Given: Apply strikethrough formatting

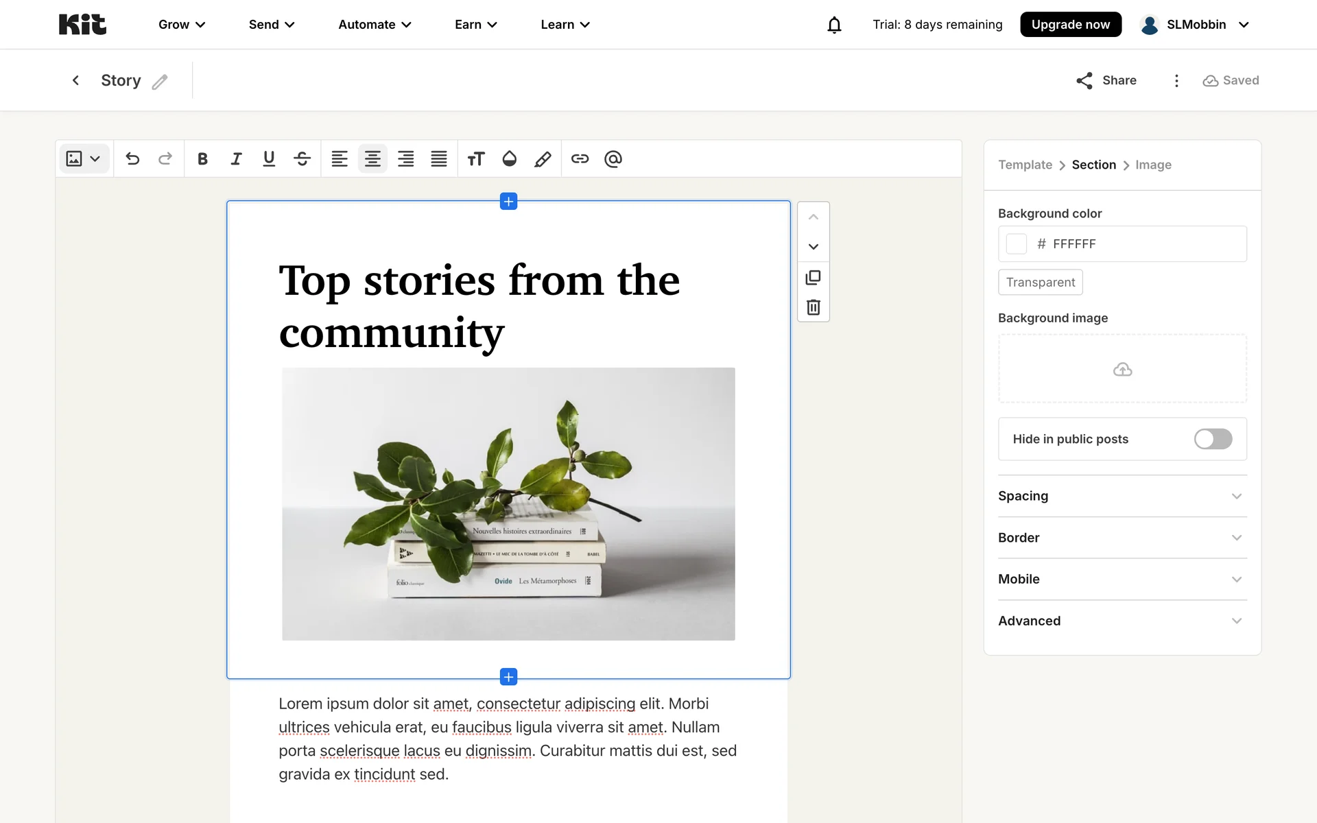Looking at the screenshot, I should tap(302, 159).
